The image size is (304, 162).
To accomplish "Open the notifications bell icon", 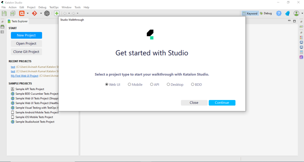I will pos(287,13).
